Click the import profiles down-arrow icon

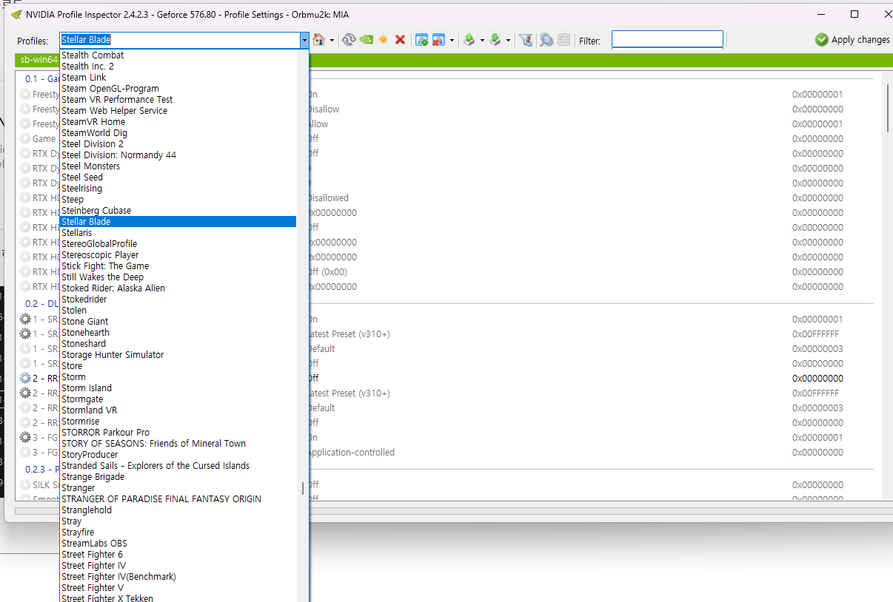(x=495, y=40)
